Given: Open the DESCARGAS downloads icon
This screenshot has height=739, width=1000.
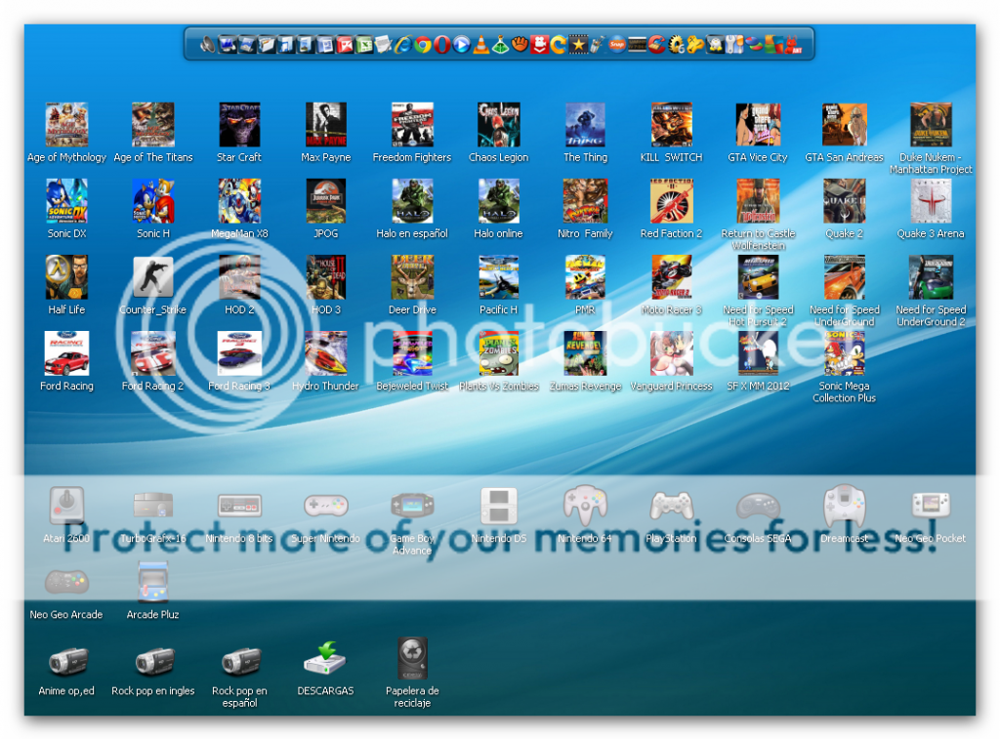Looking at the screenshot, I should point(326,659).
